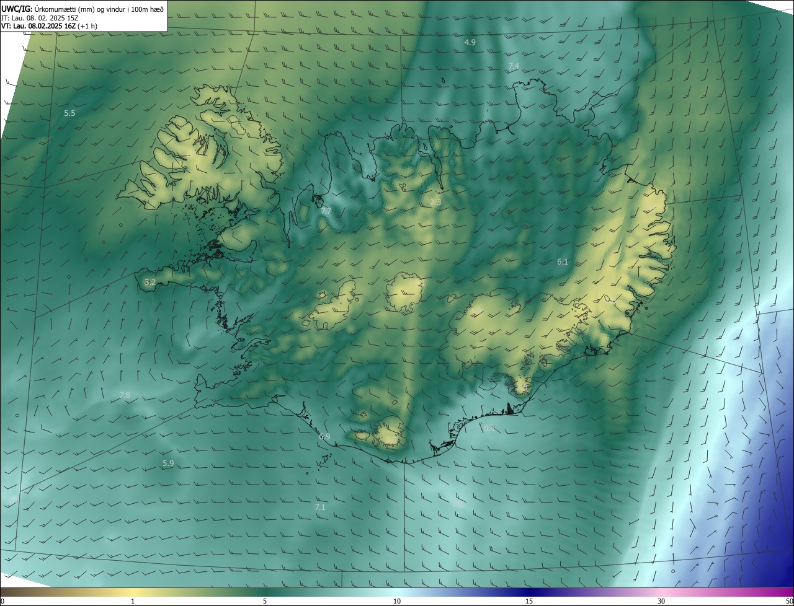
Task: Click the 7.7 value label on the map
Action: 326,211
